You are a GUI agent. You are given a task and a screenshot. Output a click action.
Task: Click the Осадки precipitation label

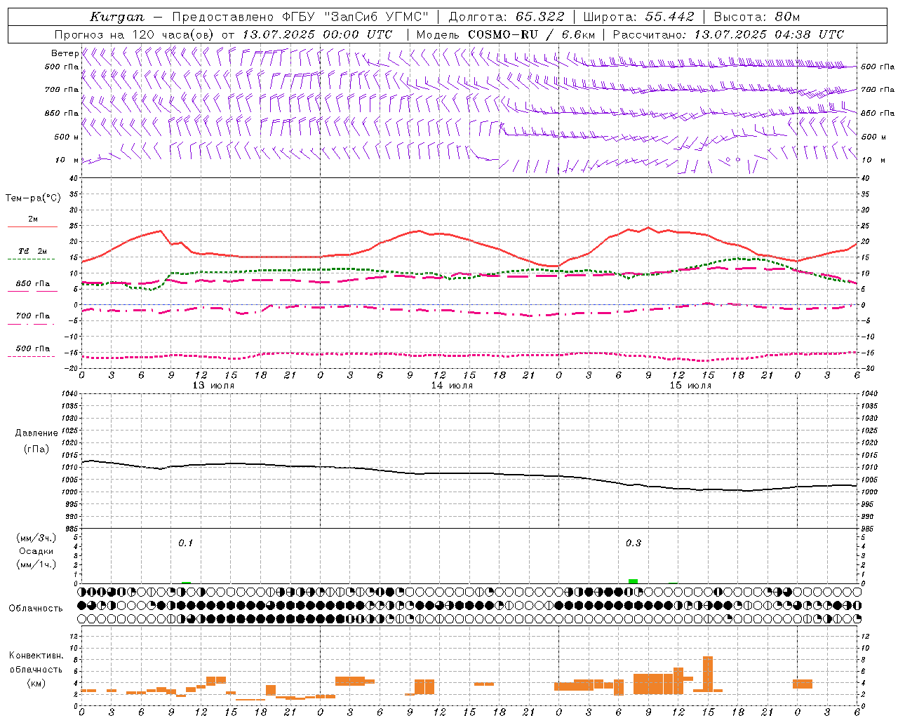(x=36, y=551)
